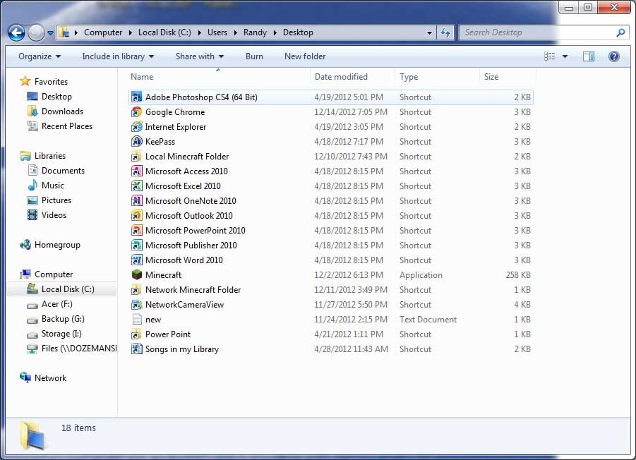Open the Files network drive in sidebar
The height and width of the screenshot is (460, 636).
click(x=78, y=349)
